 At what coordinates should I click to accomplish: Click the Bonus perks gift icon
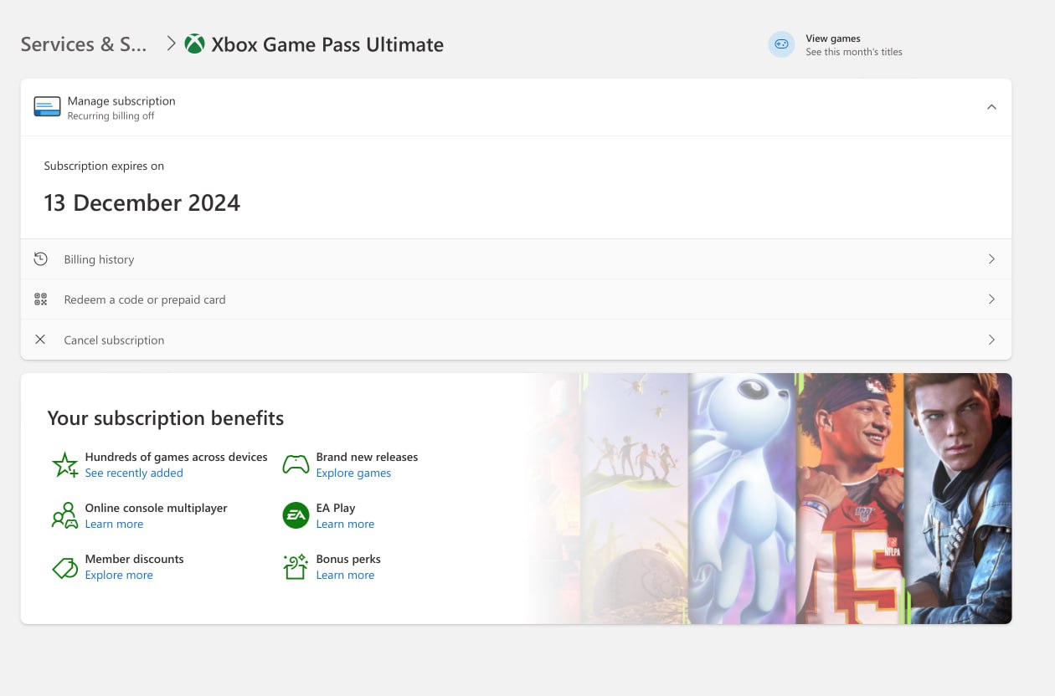(x=296, y=566)
